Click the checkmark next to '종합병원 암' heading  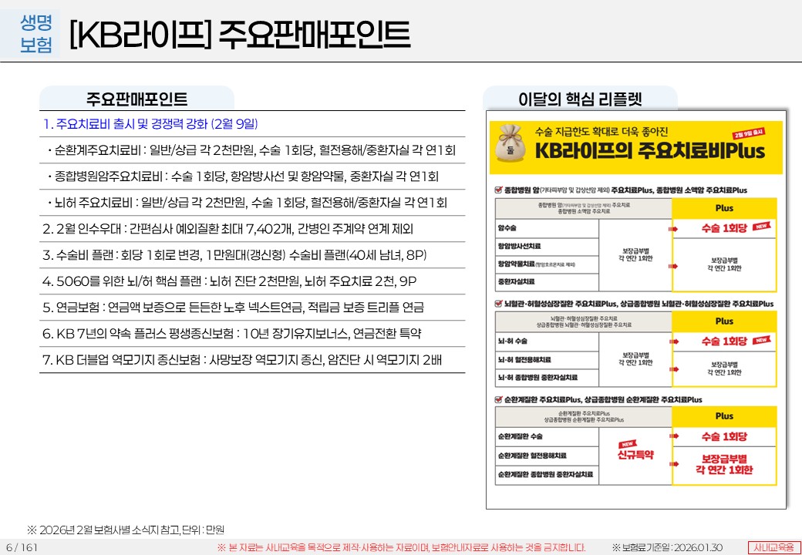[x=498, y=189]
